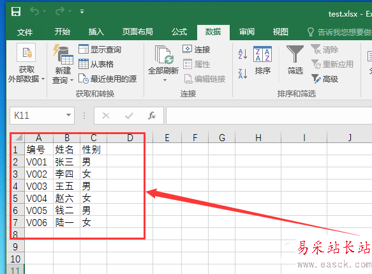372x274 pixels.
Task: Select row 1 header
Action: (x=16, y=149)
